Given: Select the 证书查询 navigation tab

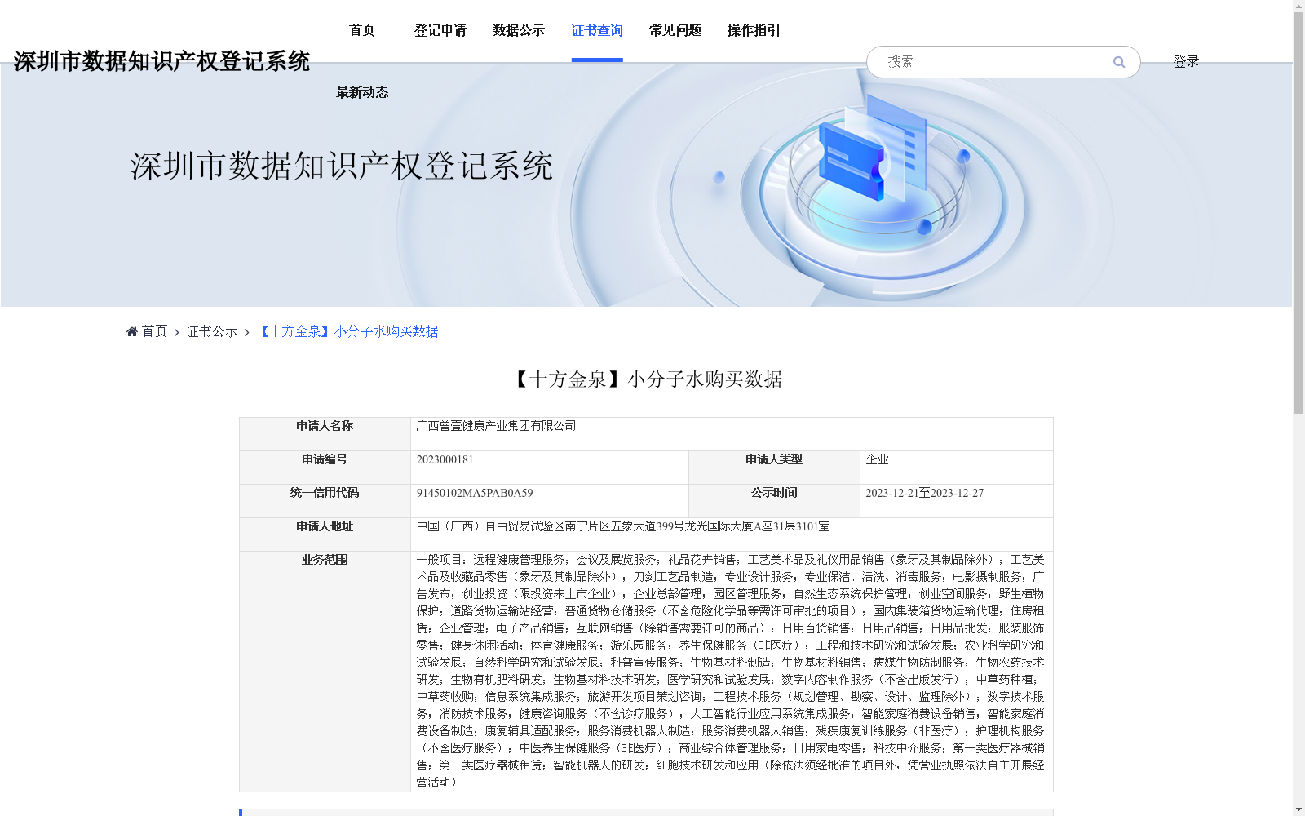Looking at the screenshot, I should [x=597, y=31].
